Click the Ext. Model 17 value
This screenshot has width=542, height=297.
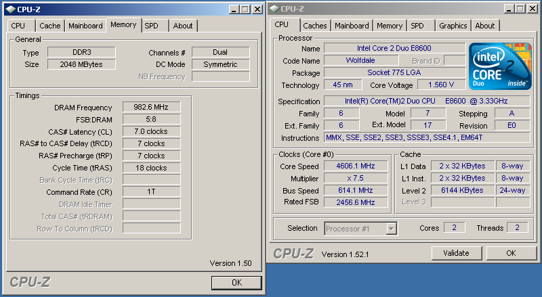[x=428, y=125]
